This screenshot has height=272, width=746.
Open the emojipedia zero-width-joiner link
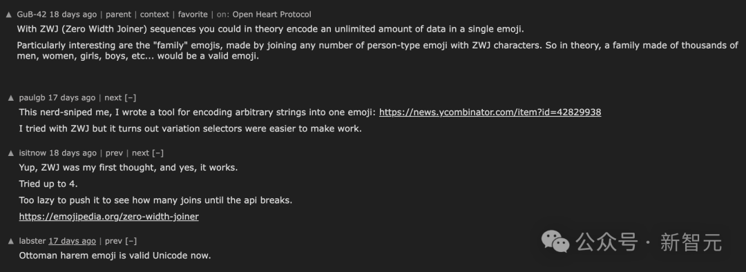pos(109,217)
